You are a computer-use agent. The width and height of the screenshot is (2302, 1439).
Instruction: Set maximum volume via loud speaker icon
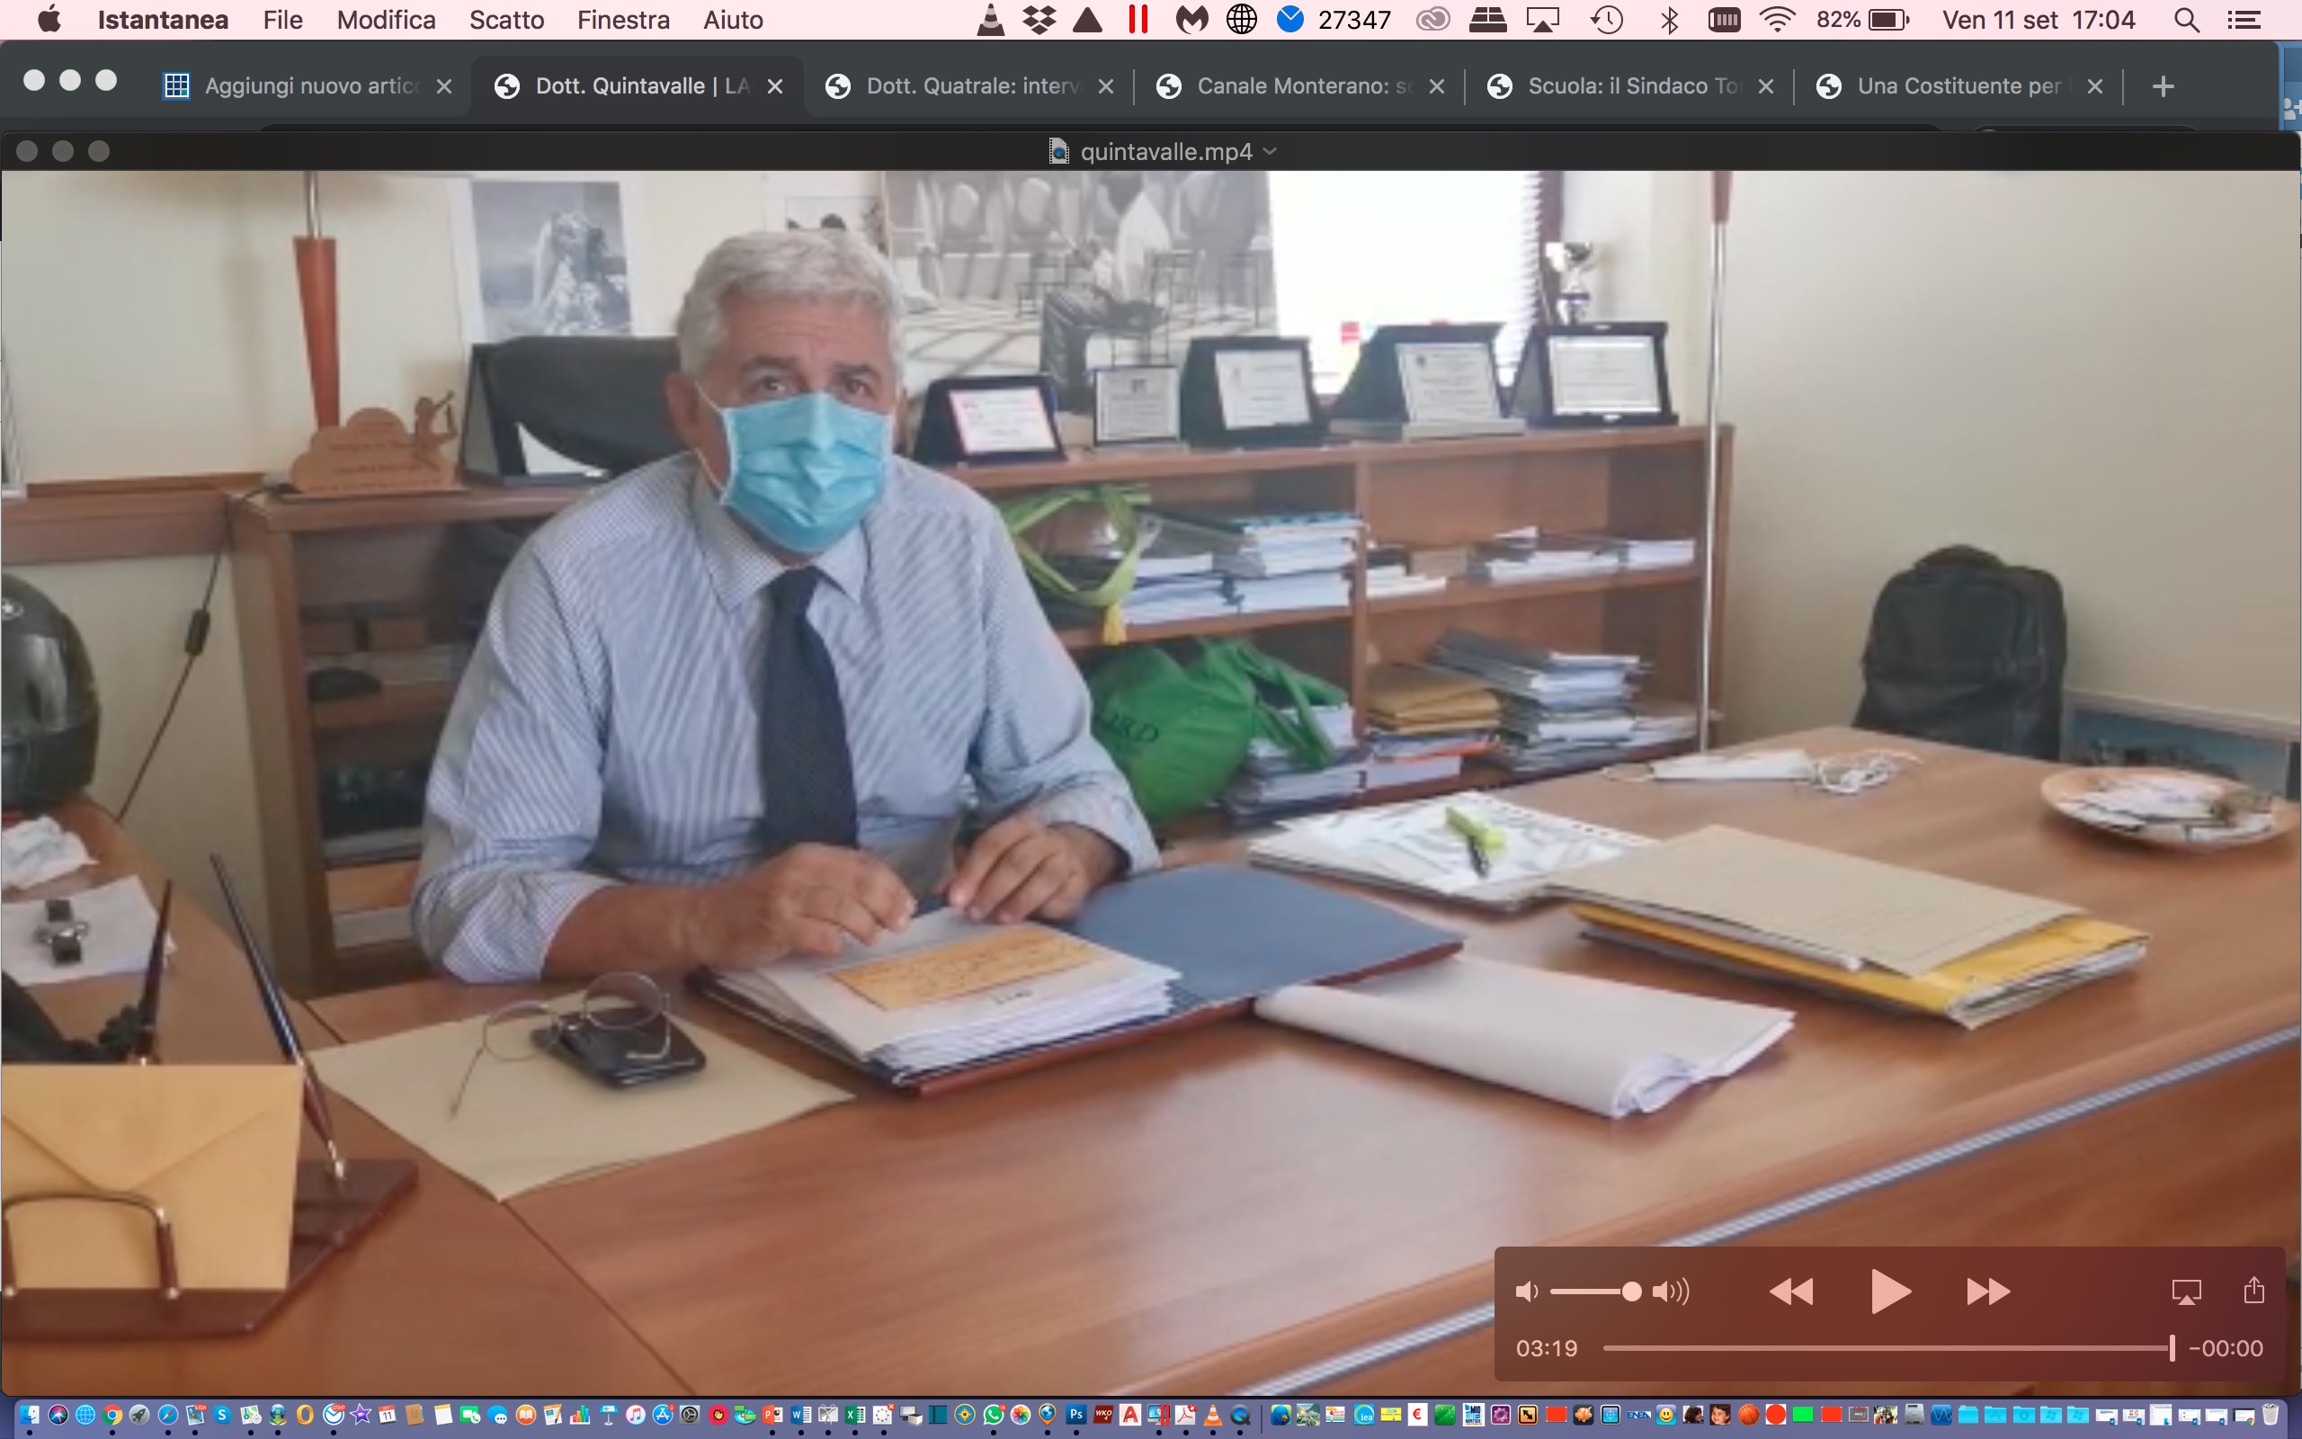(1672, 1292)
